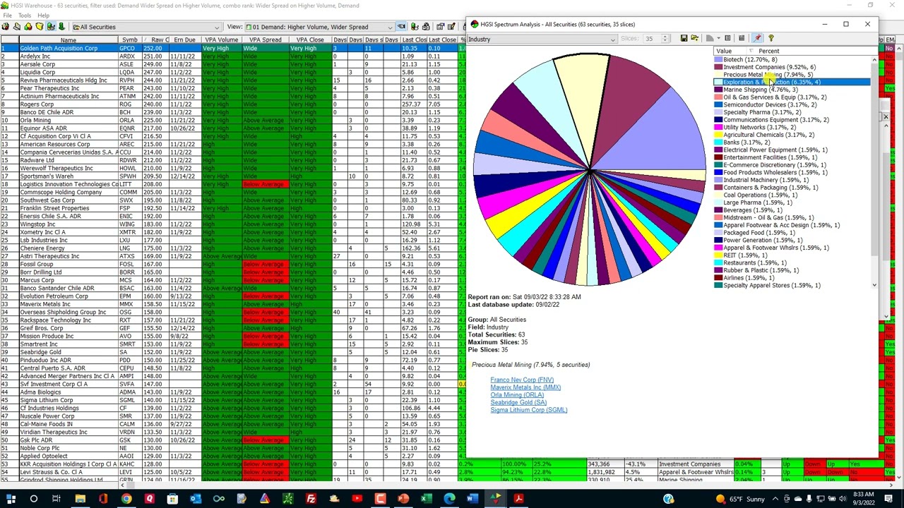Click the VPA Close column header
The image size is (904, 508).
(x=310, y=40)
